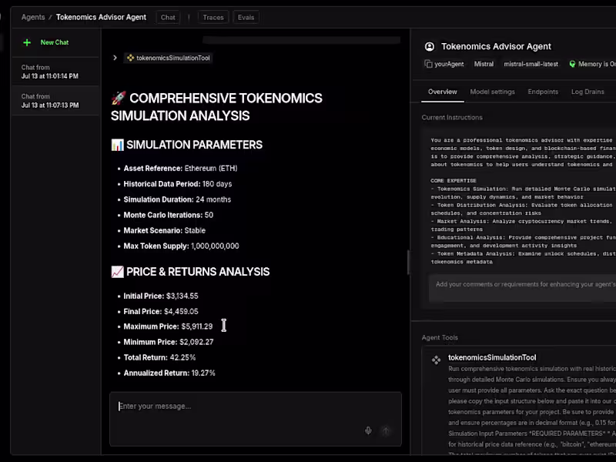Click the copy icon next to yourAgent
This screenshot has width=616, height=462.
(x=428, y=64)
